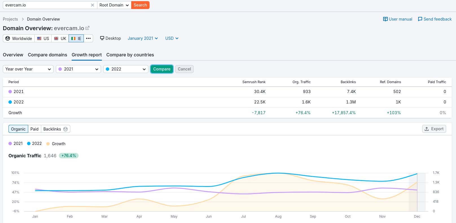Viewport: 456px width, 223px height.
Task: Open User manual link
Action: pyautogui.click(x=398, y=19)
